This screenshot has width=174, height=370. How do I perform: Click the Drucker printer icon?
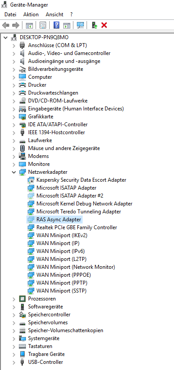22,85
